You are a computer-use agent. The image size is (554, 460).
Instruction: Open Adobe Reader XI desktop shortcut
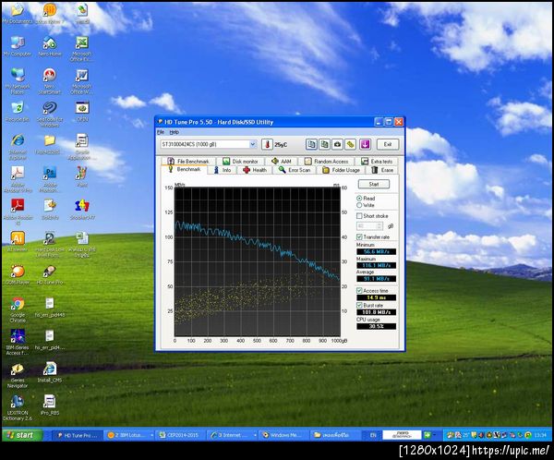(18, 212)
